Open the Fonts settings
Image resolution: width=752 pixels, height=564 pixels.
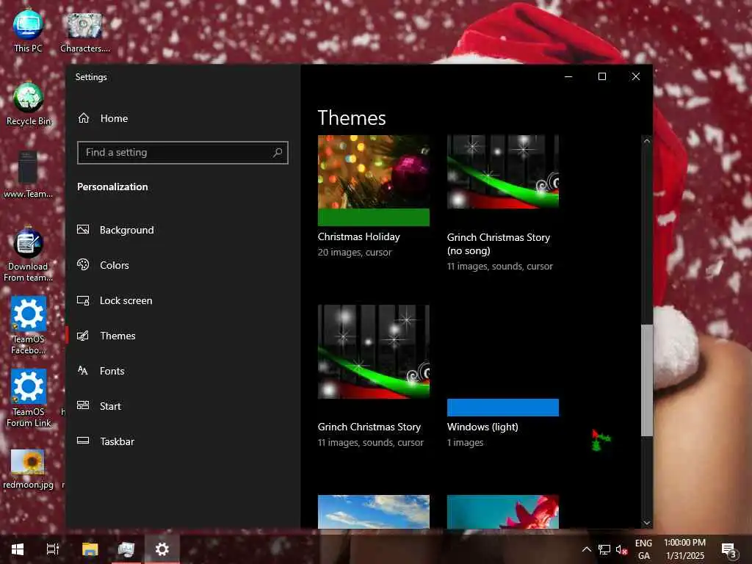click(182, 371)
